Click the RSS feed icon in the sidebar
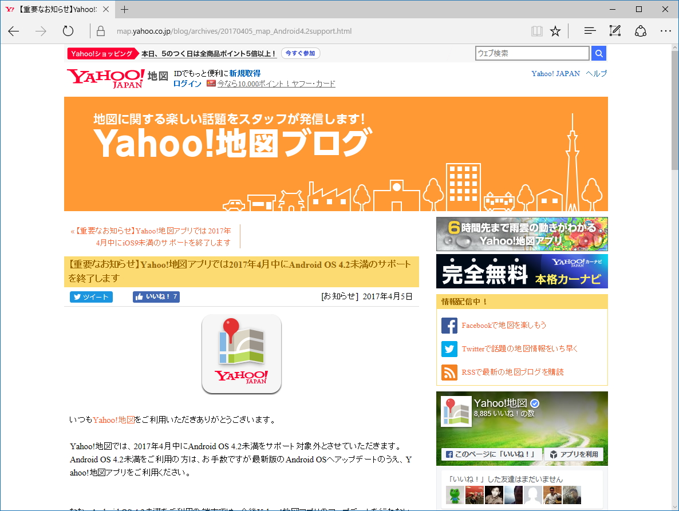This screenshot has height=511, width=679. click(450, 373)
